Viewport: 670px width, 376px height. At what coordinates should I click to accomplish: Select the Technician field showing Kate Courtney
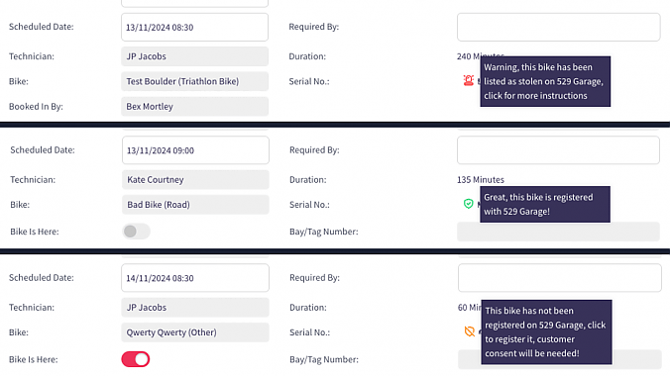195,180
